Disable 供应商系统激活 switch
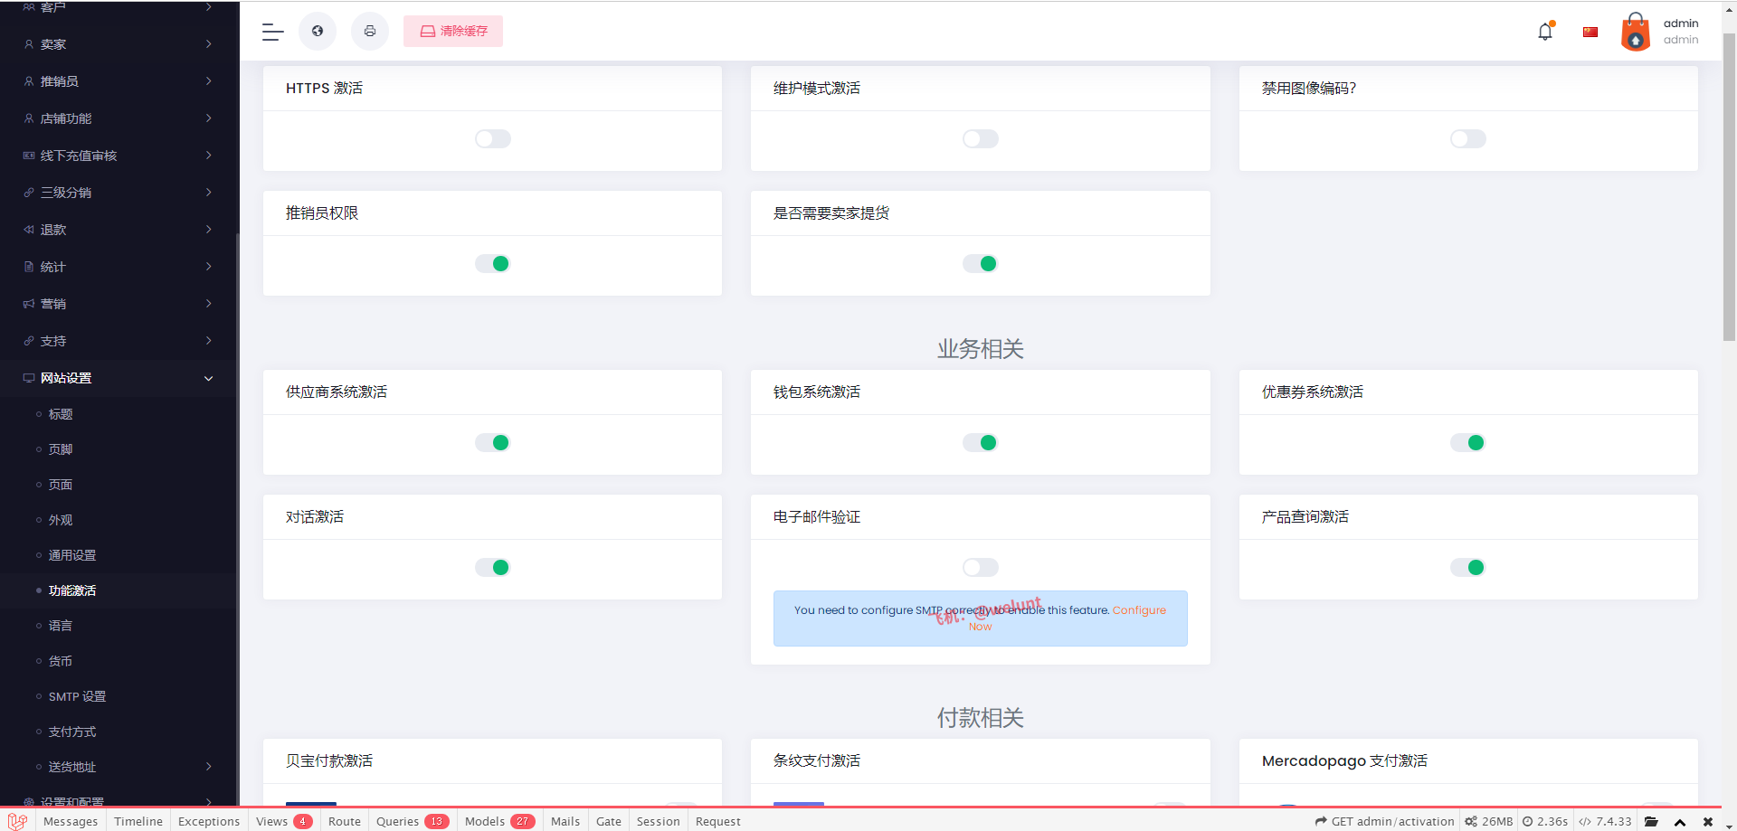This screenshot has width=1737, height=831. point(493,442)
